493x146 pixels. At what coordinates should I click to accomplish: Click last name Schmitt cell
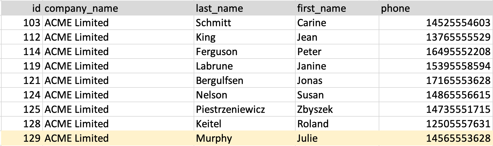pos(213,23)
